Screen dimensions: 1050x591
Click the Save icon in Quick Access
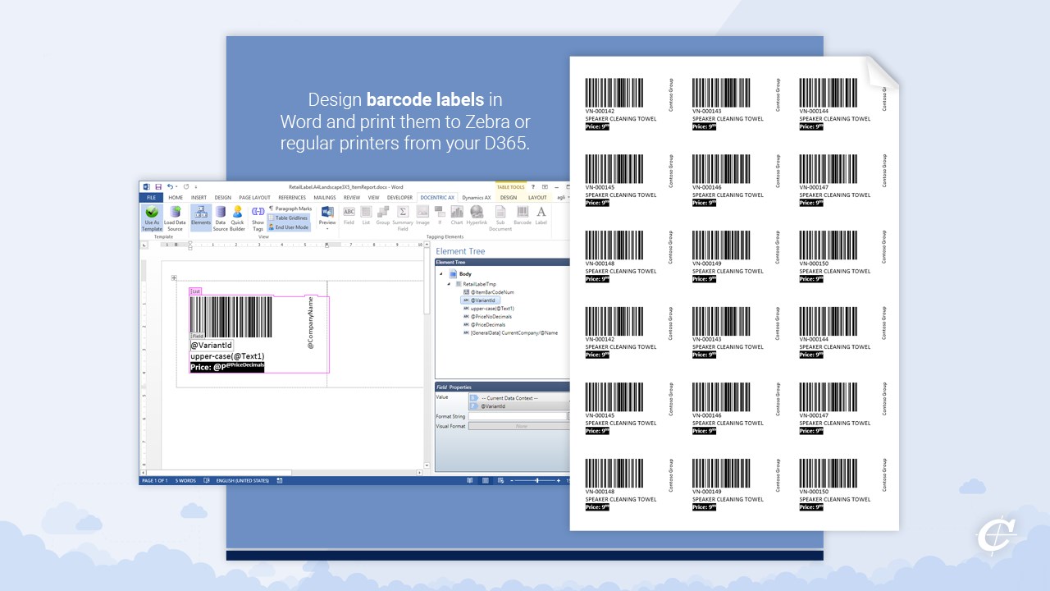point(157,187)
